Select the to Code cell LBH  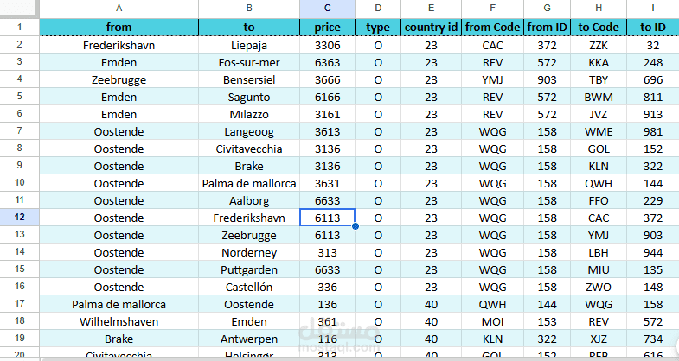[599, 252]
